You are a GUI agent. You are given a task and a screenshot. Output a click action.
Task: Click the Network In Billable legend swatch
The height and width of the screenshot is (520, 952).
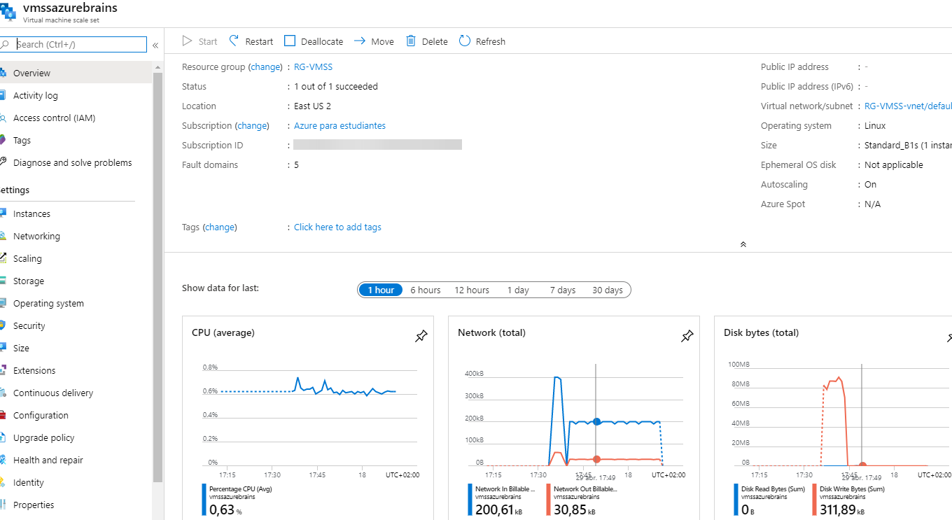(x=470, y=500)
